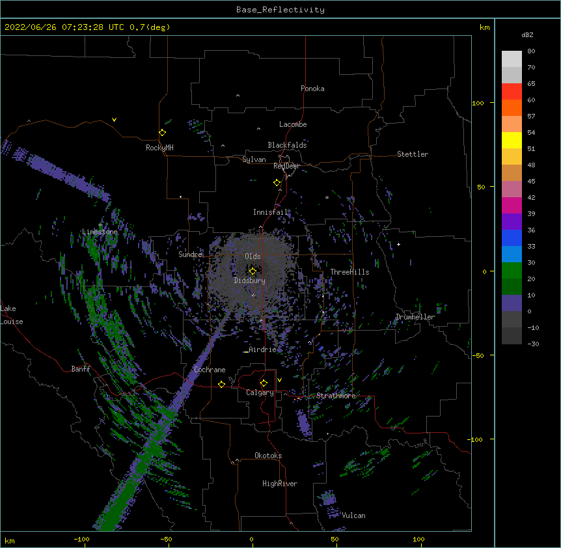
Task: Click the Drumheller town label
Action: 415,317
